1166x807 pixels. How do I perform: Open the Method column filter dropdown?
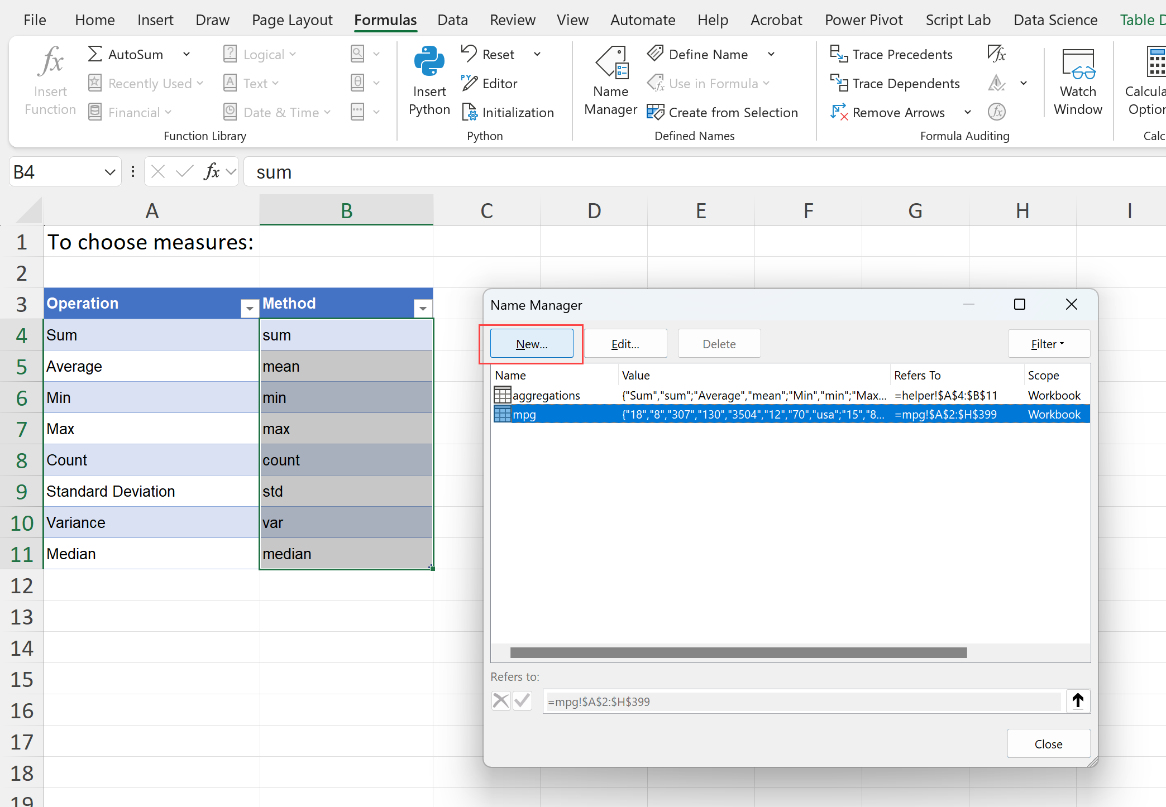(x=423, y=308)
